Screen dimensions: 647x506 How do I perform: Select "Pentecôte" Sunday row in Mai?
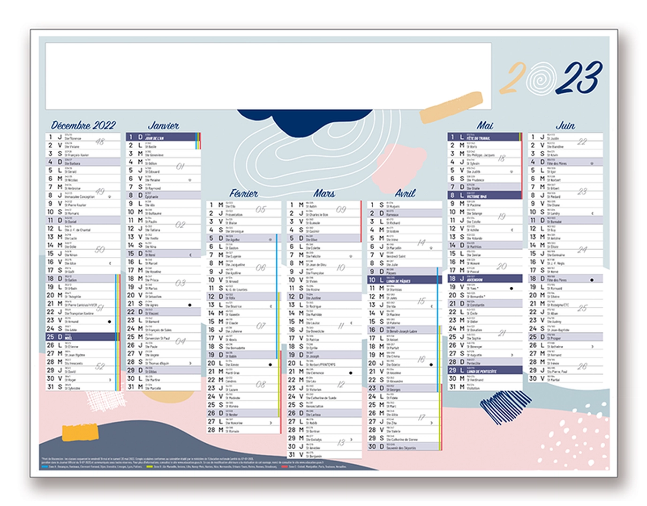(x=485, y=362)
